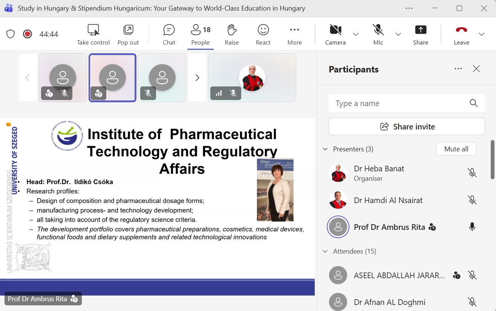
Task: Open the More options menu
Action: coord(294,34)
